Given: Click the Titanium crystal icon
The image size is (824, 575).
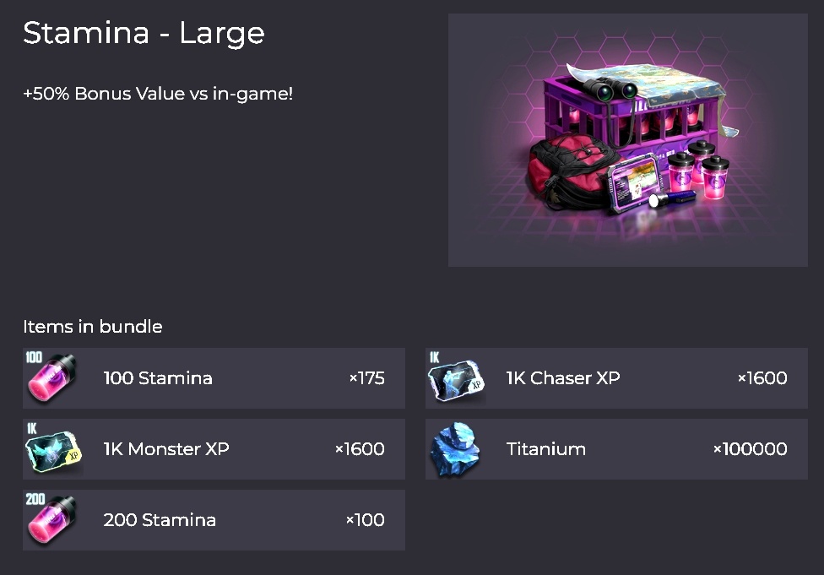Looking at the screenshot, I should [x=456, y=449].
